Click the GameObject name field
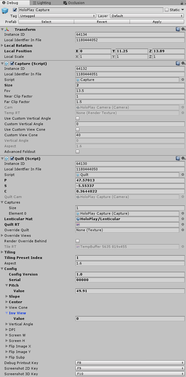 91,10
